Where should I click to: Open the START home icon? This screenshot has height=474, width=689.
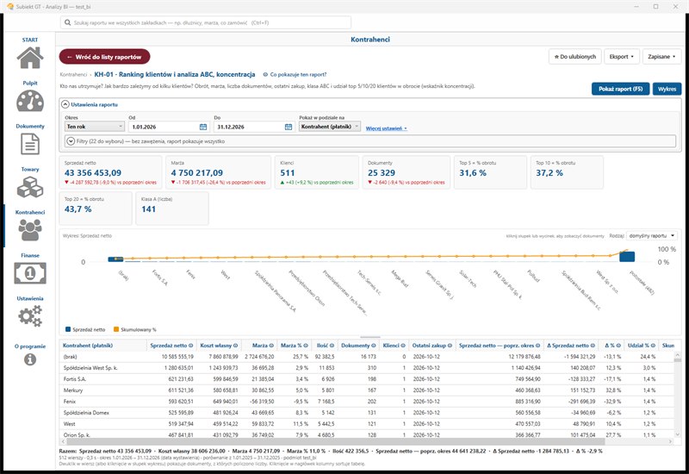click(x=30, y=57)
